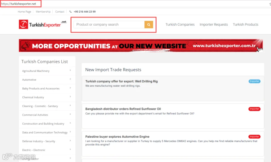Open Agricultural Machinery category
Image resolution: width=271 pixels, height=162 pixels.
(x=36, y=71)
